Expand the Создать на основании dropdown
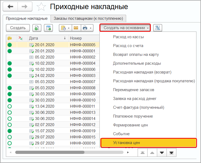201x163 pixels. [x=125, y=28]
